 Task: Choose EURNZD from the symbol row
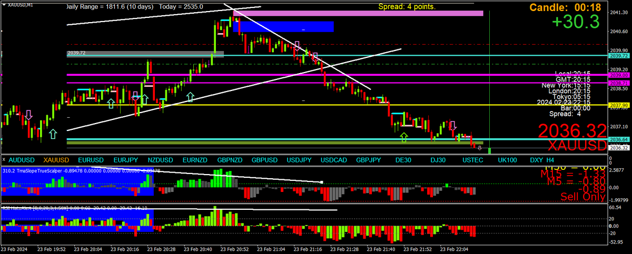pos(195,159)
